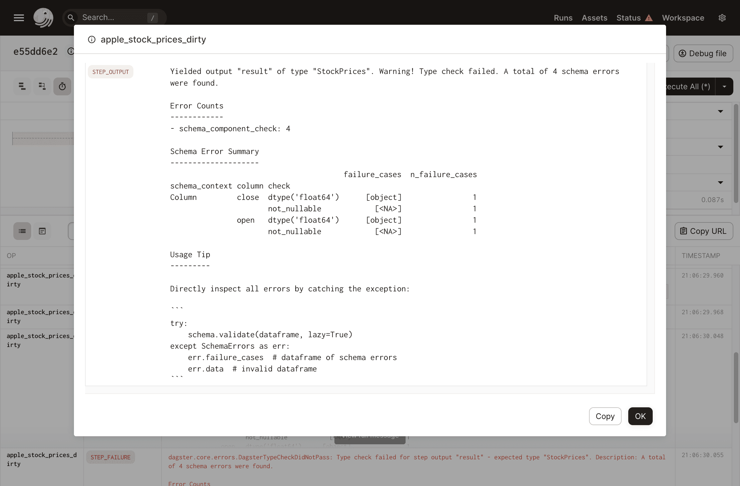Screen dimensions: 740x486
Task: Click the Runs menu tab
Action: pyautogui.click(x=563, y=17)
